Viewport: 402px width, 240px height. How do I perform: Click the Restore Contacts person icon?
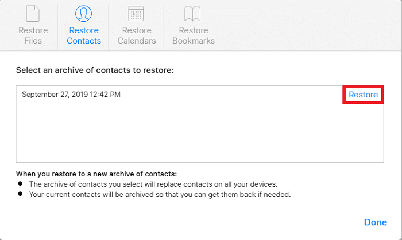coord(84,13)
